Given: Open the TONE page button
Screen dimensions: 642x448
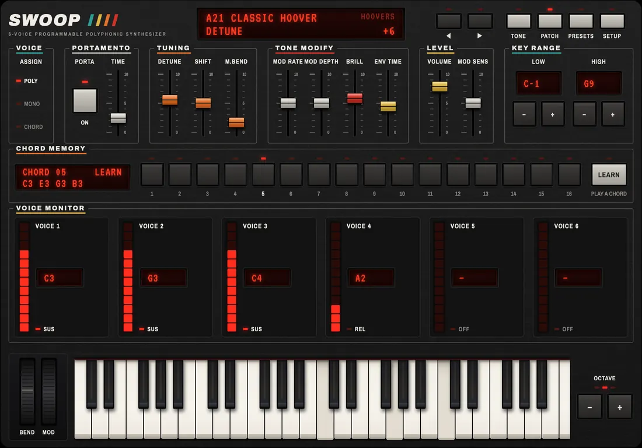Looking at the screenshot, I should coord(518,21).
